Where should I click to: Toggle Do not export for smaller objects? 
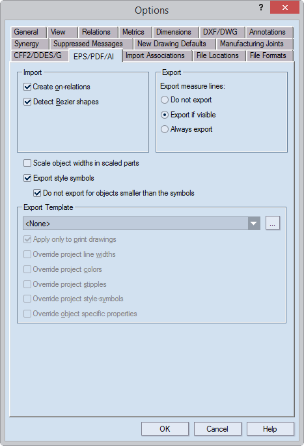click(x=37, y=193)
